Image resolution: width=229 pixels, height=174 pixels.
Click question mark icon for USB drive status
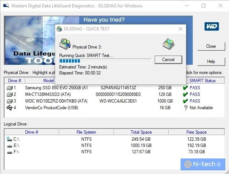point(186,108)
